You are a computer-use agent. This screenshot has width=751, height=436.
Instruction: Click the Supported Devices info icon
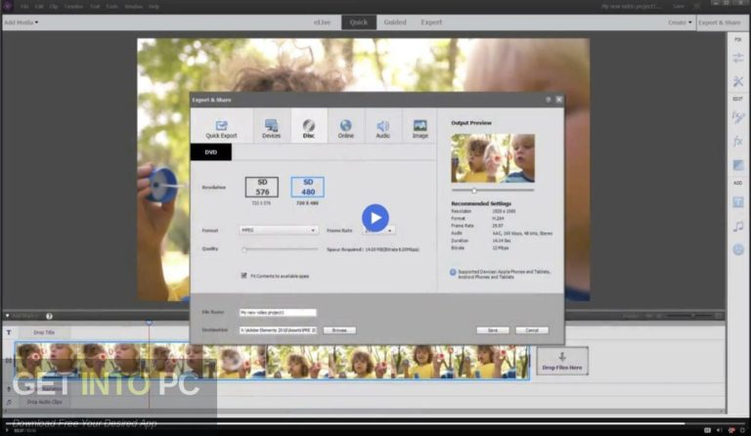(453, 273)
